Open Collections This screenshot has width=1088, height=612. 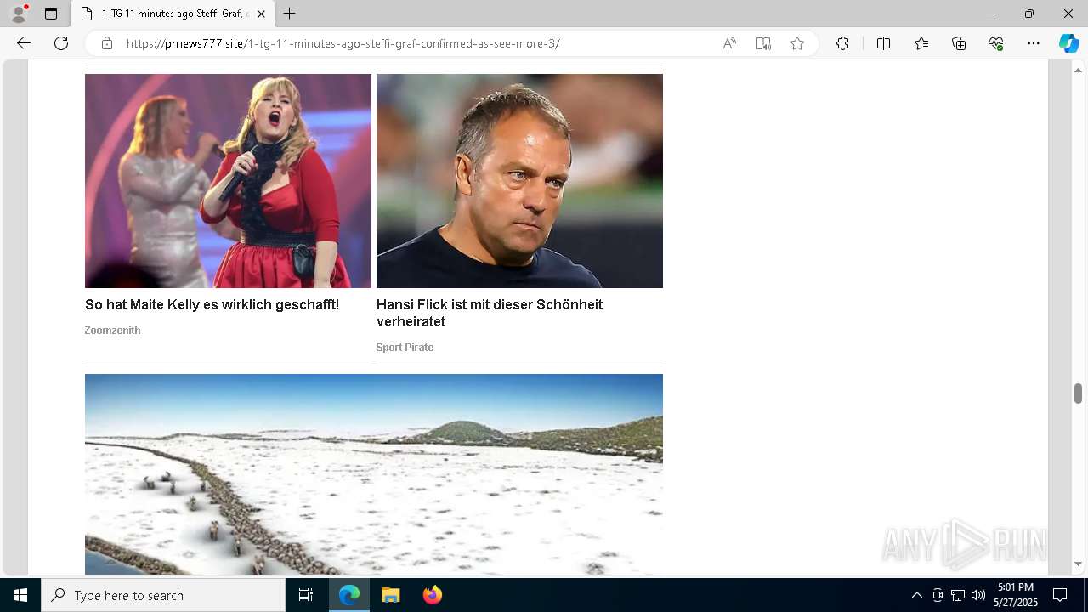(x=959, y=43)
